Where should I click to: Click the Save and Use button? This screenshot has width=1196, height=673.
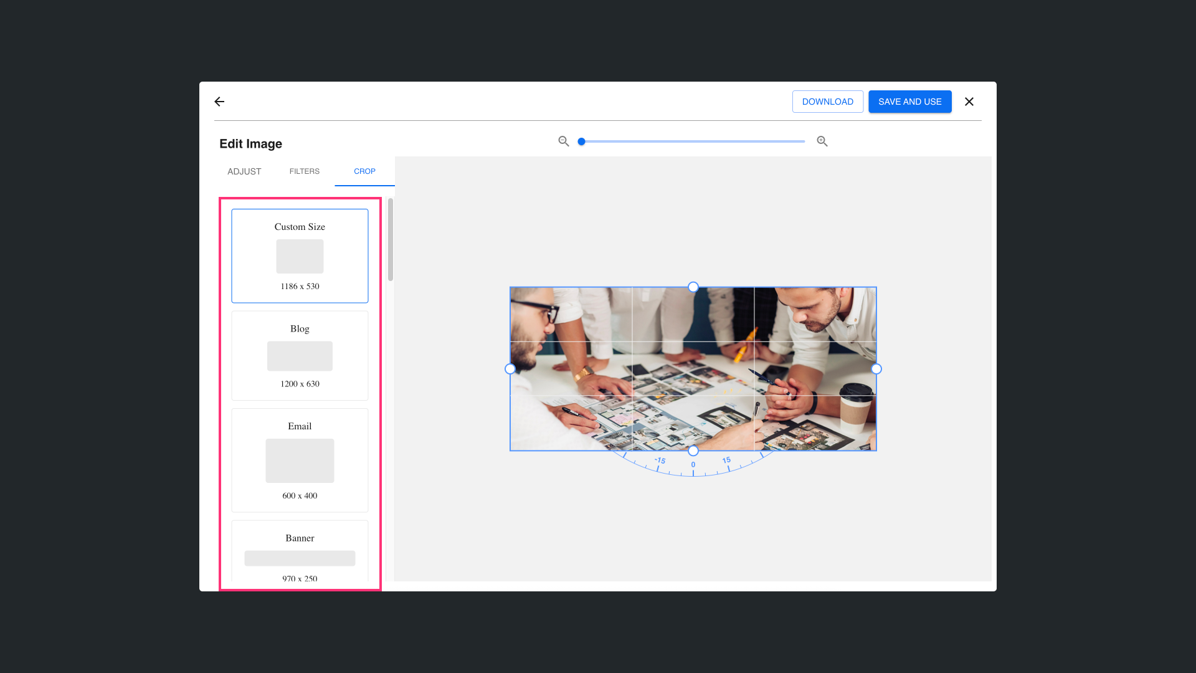click(910, 102)
